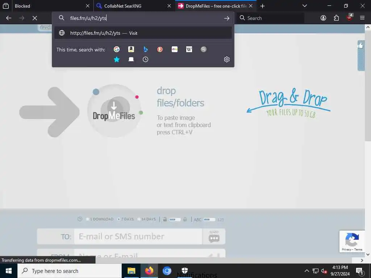Switch to Firefox in the taskbar
The width and height of the screenshot is (371, 278).
click(x=149, y=271)
